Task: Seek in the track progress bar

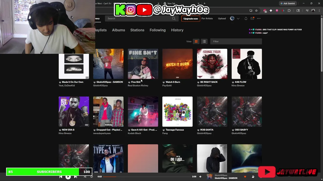Action: tap(147, 177)
